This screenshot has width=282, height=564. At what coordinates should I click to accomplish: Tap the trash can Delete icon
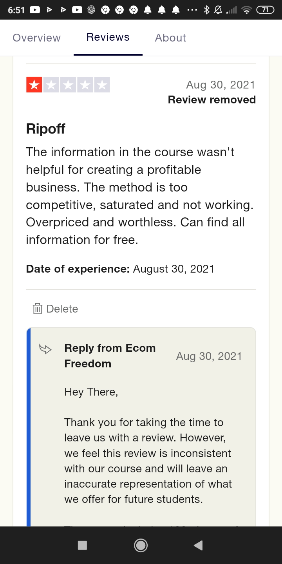point(38,309)
